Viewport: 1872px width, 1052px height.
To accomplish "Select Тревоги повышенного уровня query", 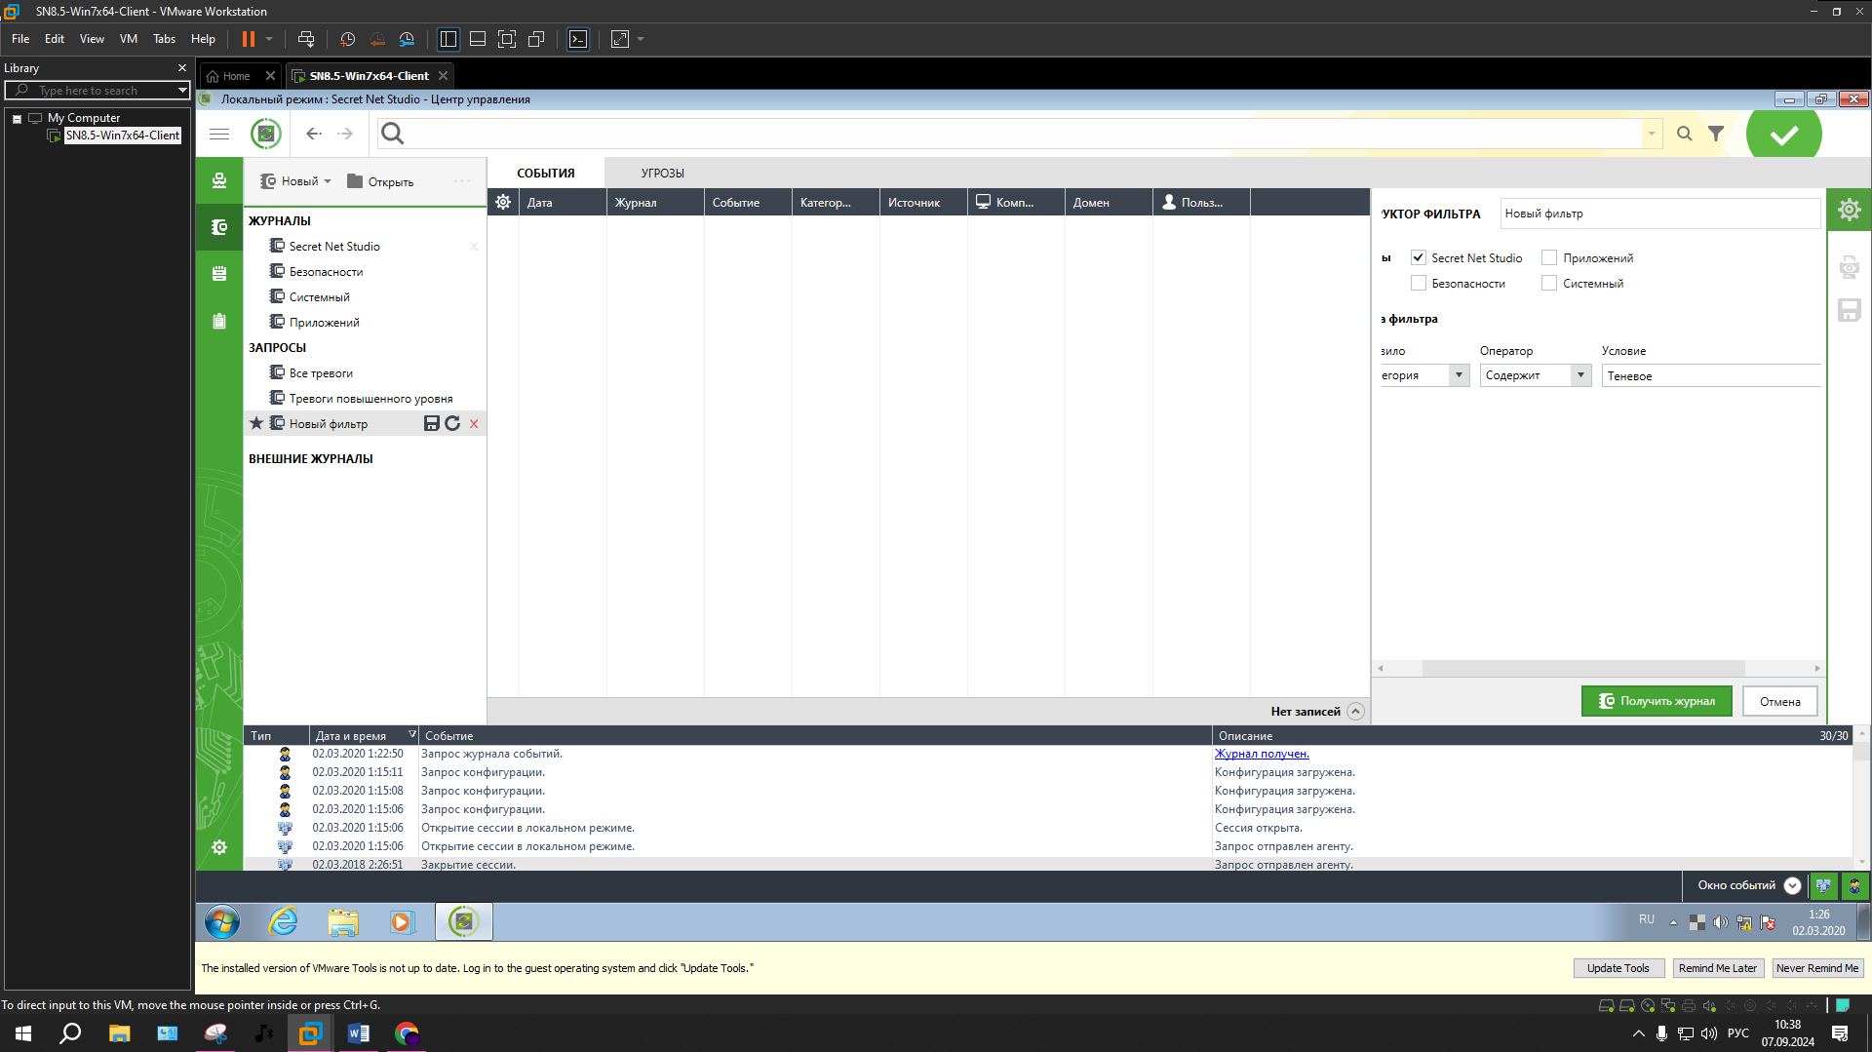I will (370, 399).
